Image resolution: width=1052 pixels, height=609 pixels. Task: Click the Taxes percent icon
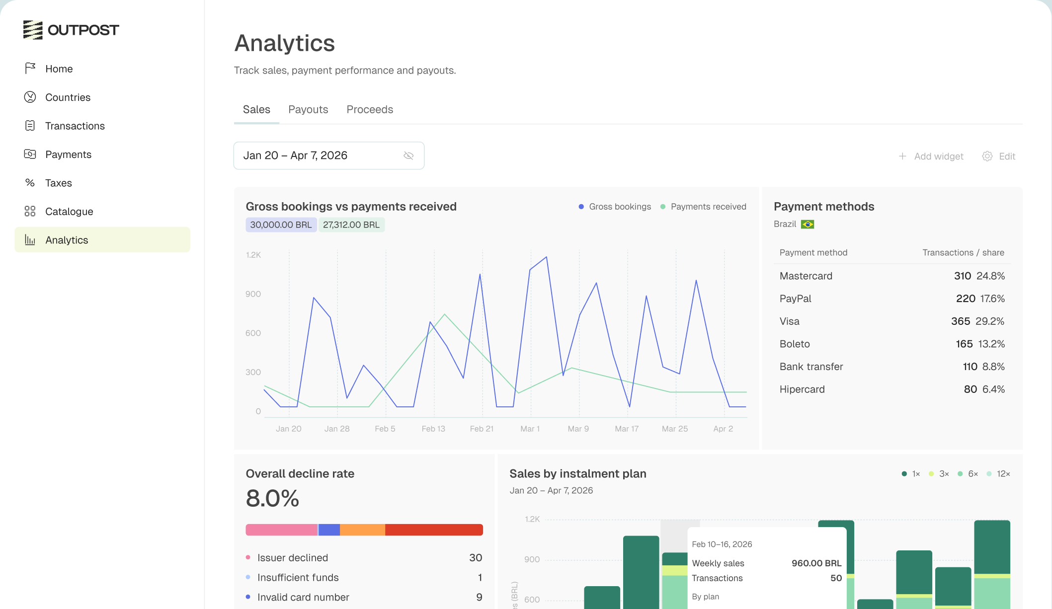tap(30, 183)
